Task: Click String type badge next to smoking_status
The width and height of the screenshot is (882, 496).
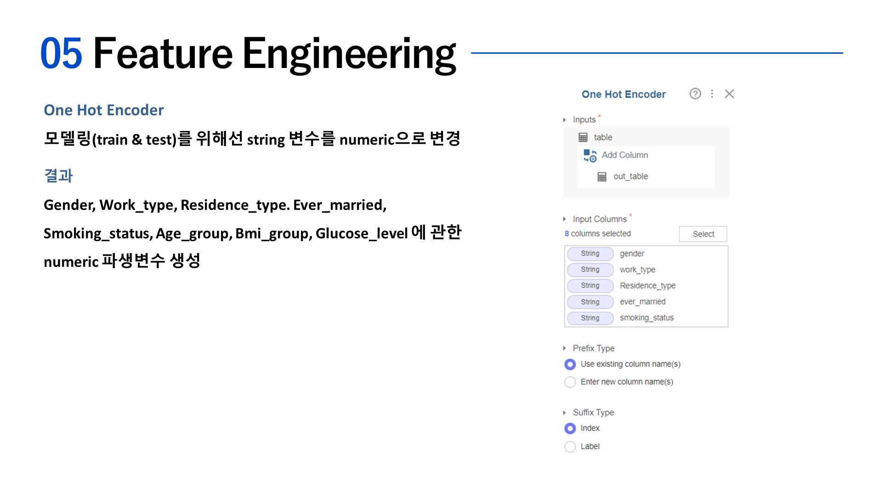Action: click(590, 318)
